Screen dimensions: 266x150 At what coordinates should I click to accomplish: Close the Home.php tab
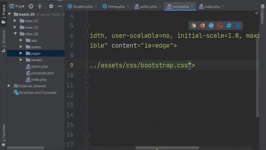tap(128, 7)
